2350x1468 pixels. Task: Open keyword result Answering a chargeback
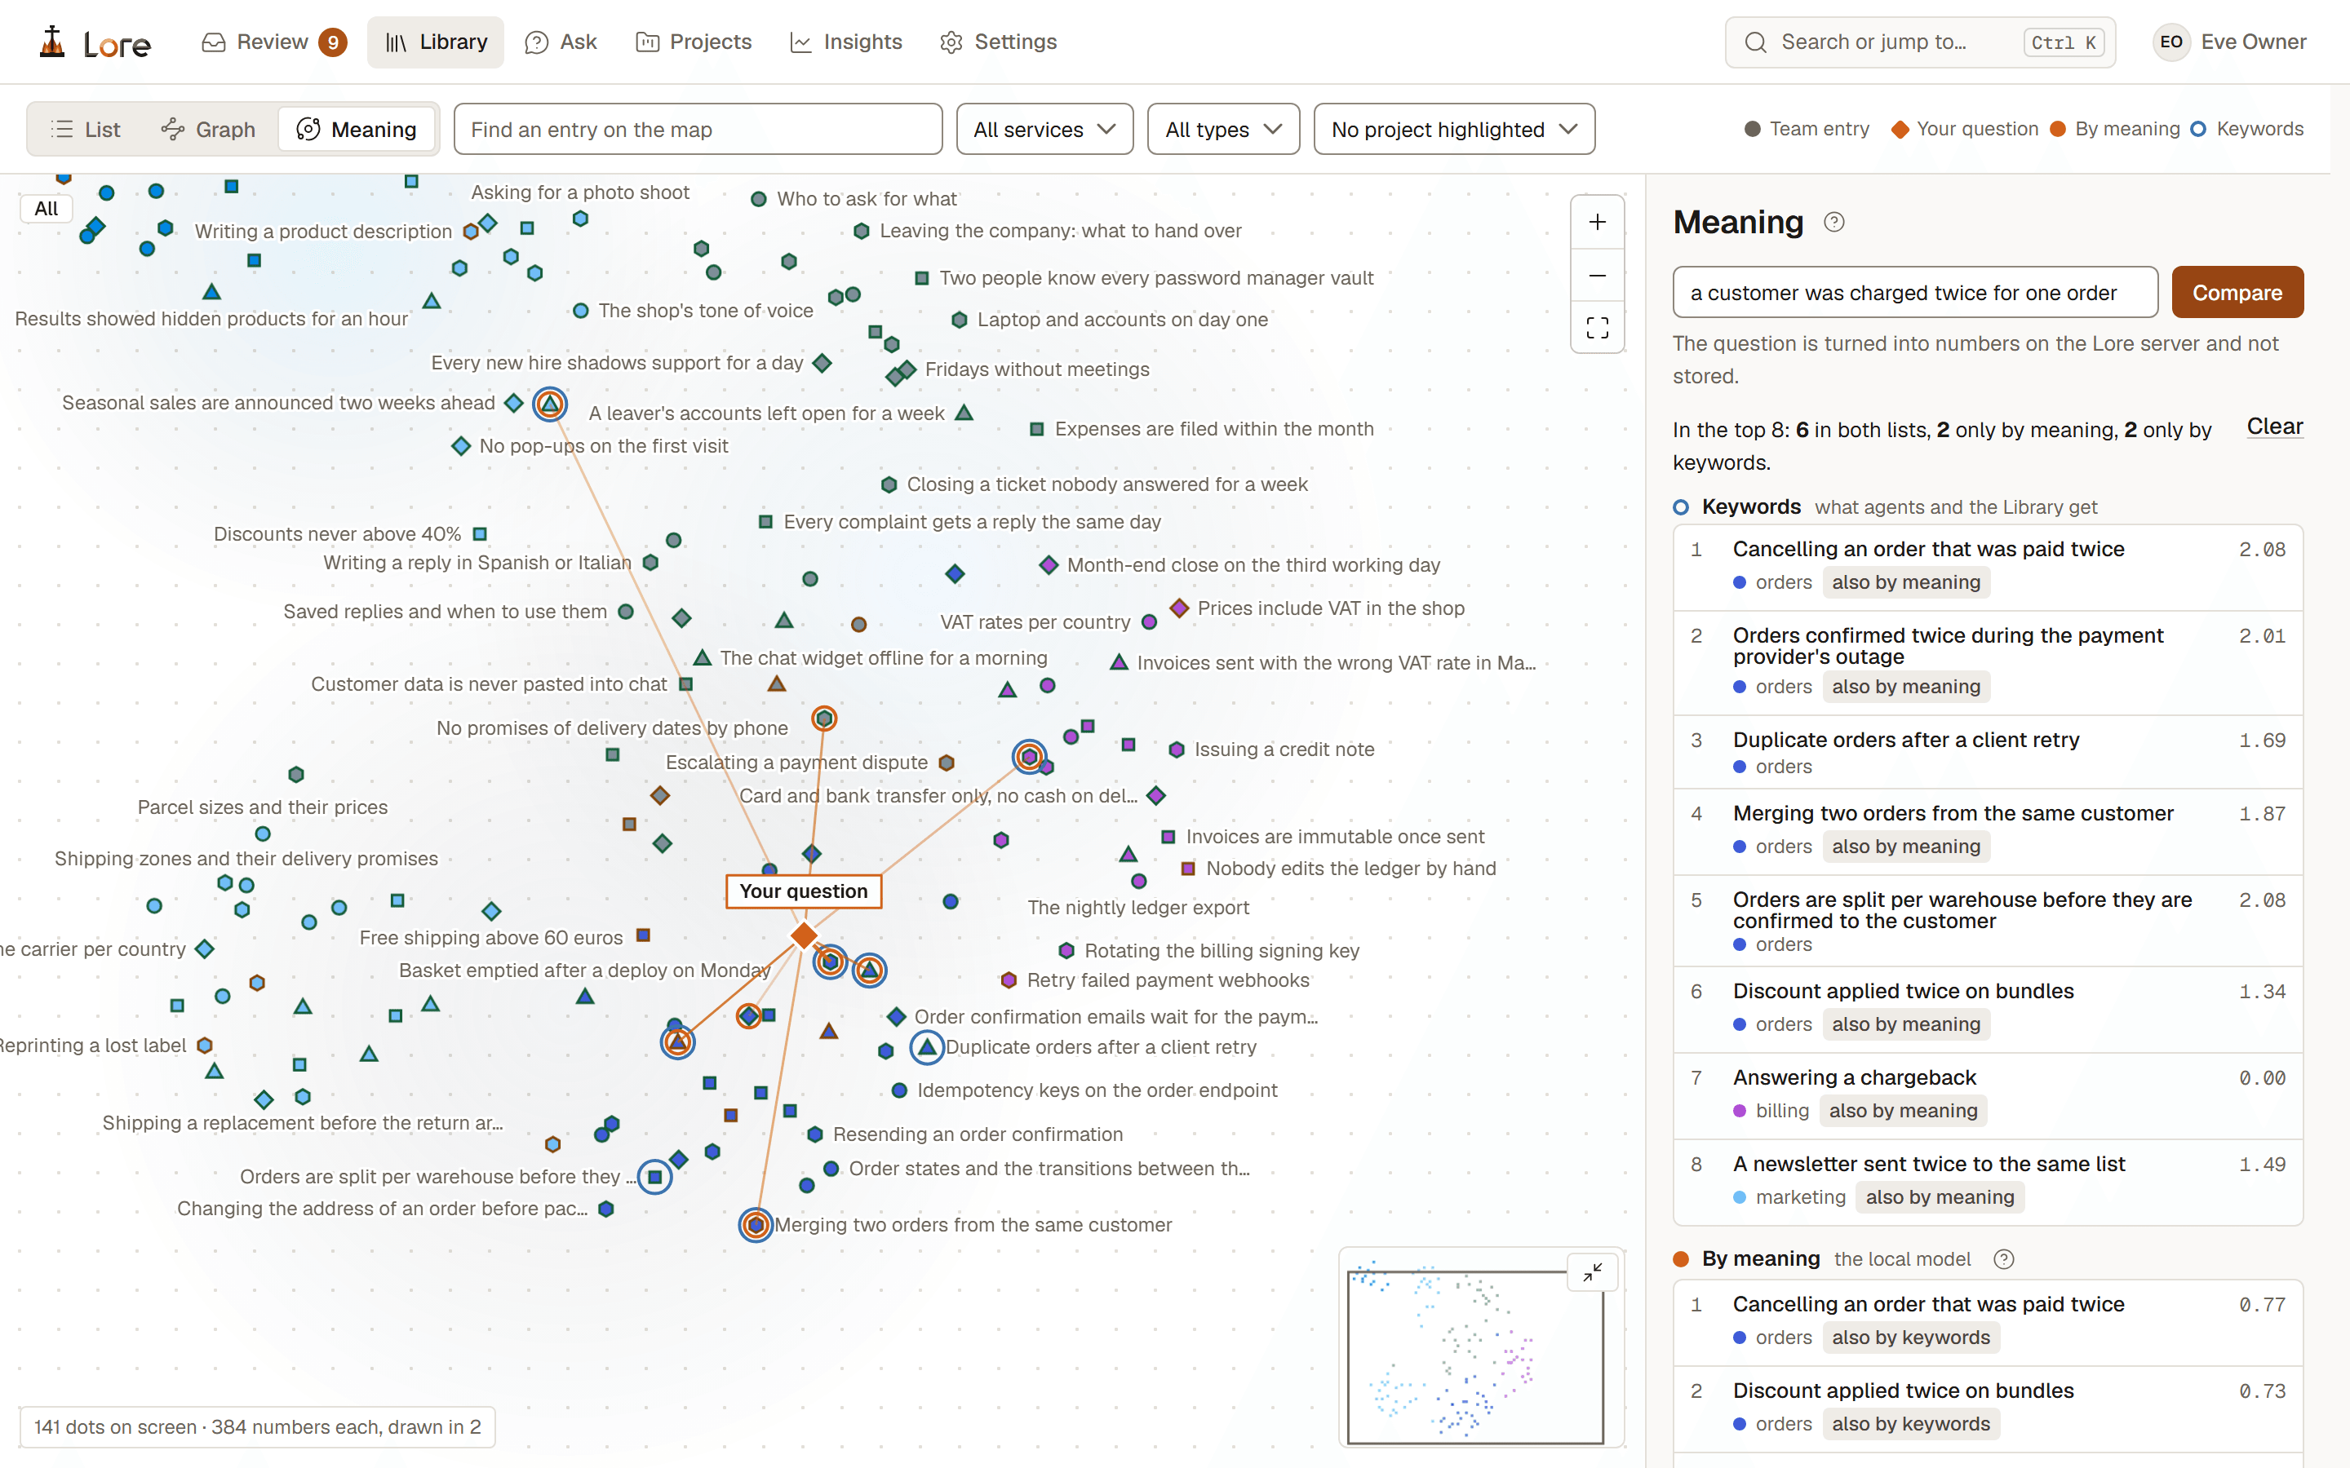[x=1987, y=1095]
